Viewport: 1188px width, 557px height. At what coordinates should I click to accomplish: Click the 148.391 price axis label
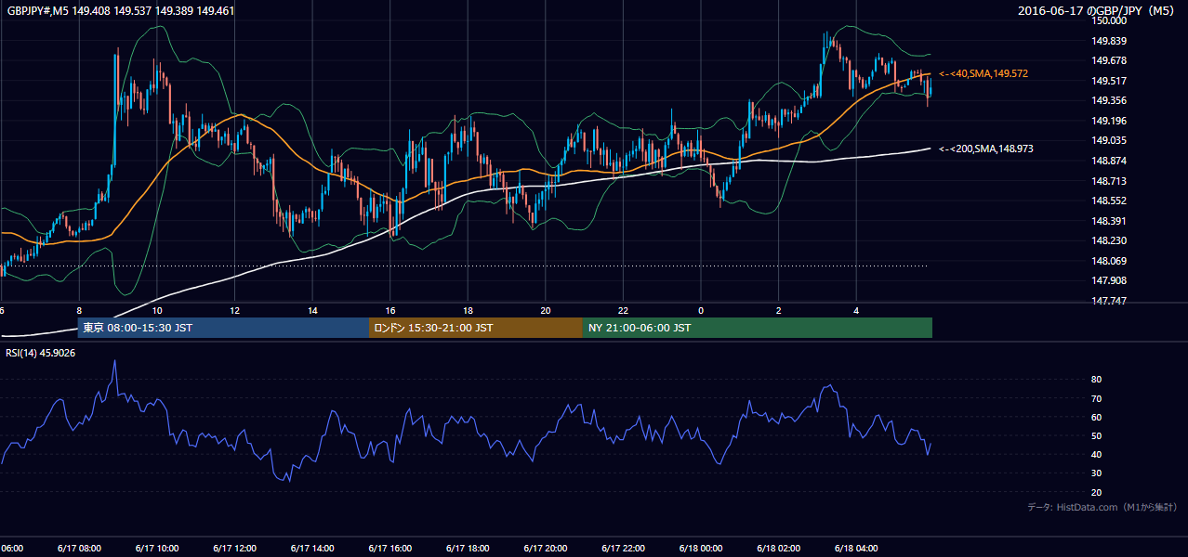1109,221
